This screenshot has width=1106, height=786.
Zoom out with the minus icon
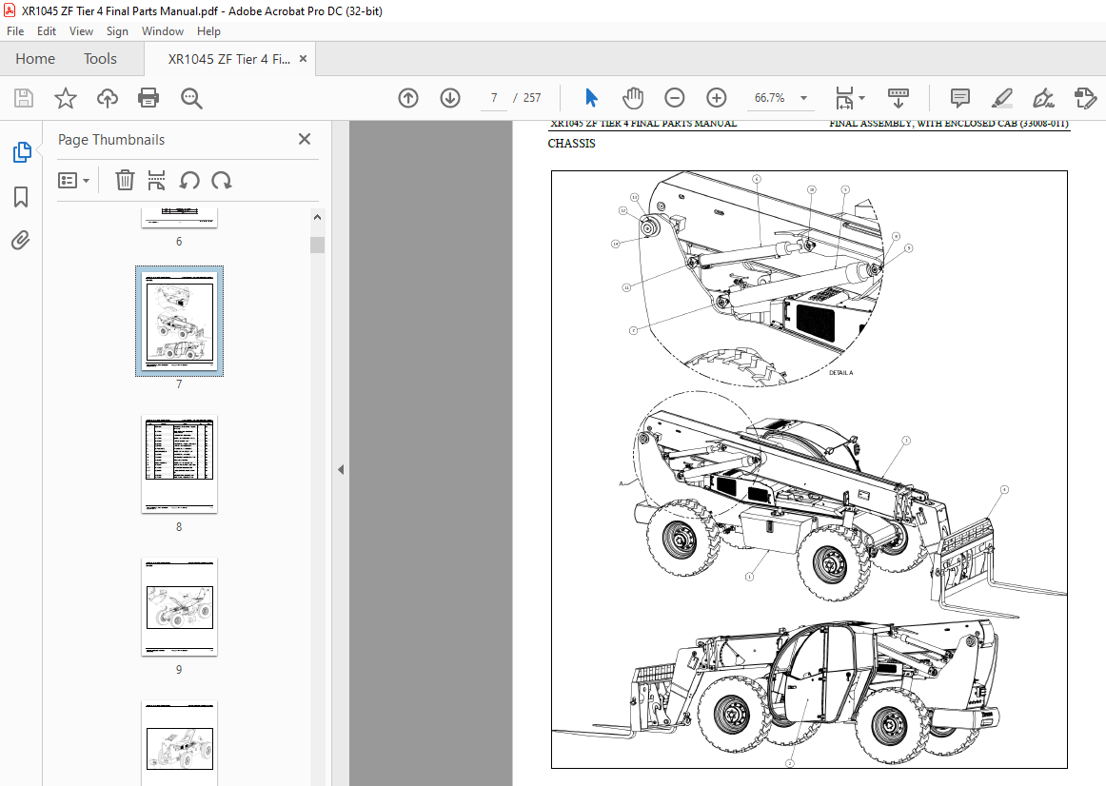(674, 98)
